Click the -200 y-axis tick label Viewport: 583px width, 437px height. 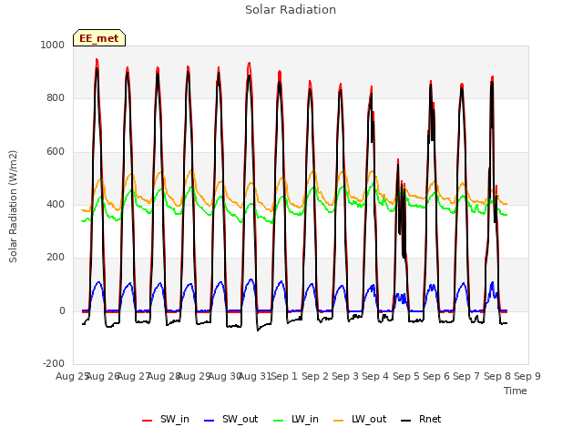(54, 363)
